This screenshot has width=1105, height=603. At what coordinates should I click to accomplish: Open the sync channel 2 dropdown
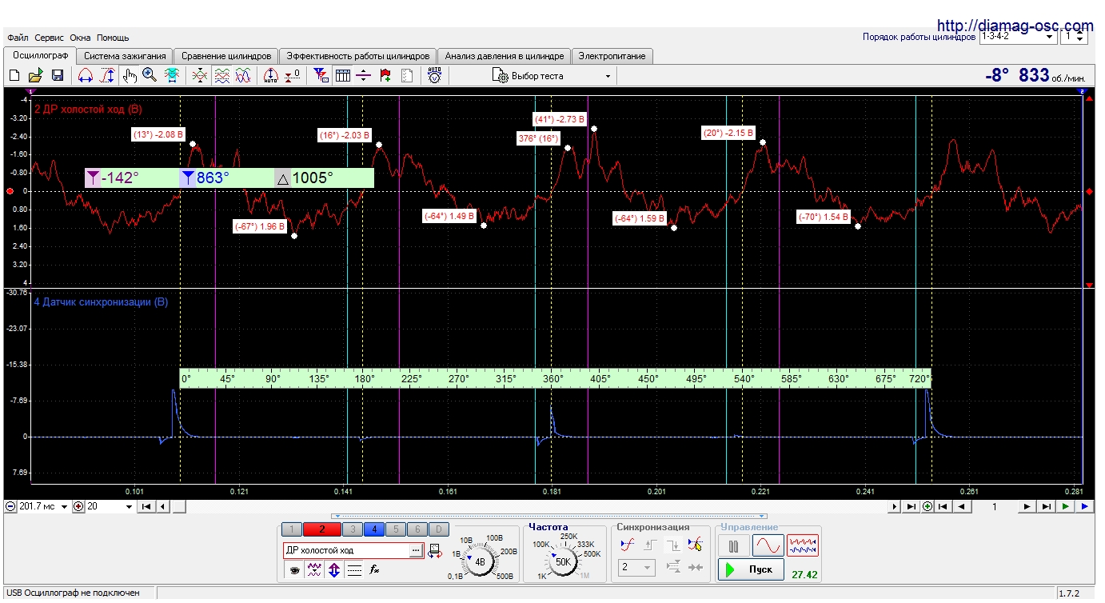636,567
